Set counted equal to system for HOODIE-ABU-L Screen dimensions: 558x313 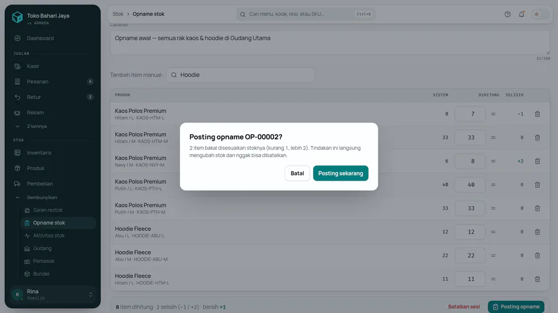click(x=494, y=232)
